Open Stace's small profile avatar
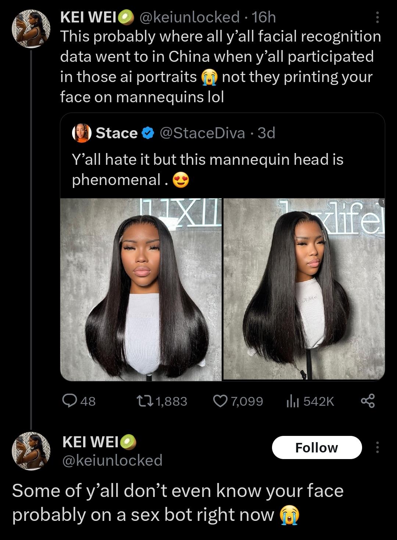This screenshot has width=397, height=540. pos(82,133)
